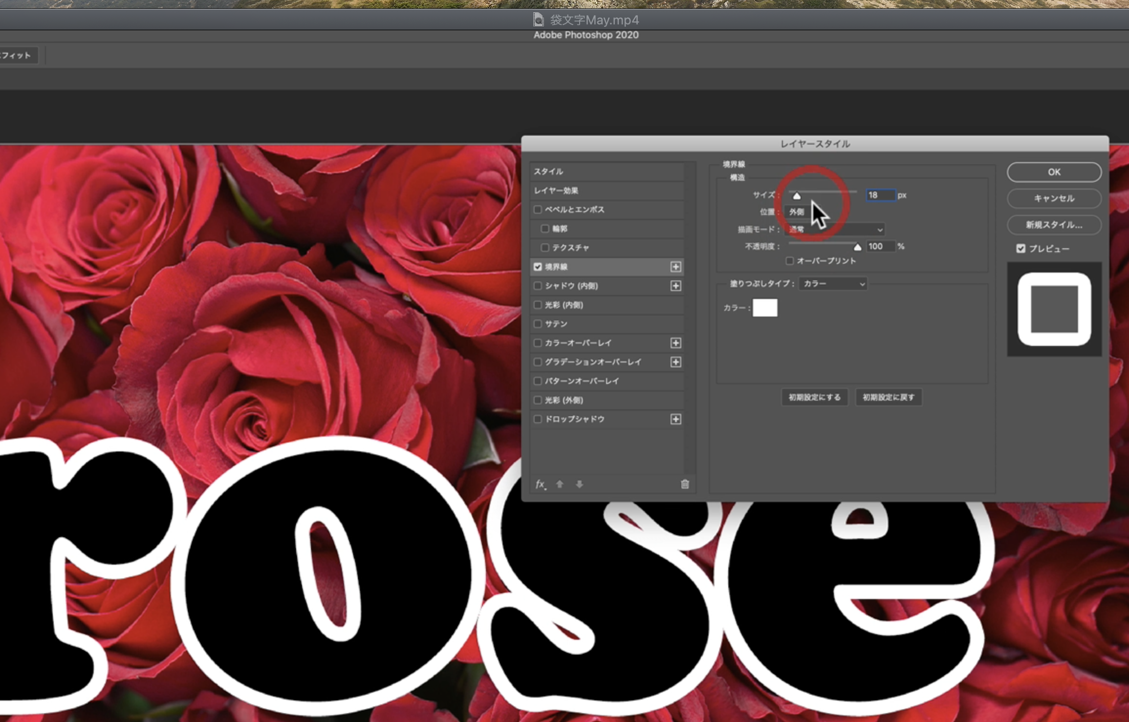Toggle the プレビュー checkbox

point(1020,249)
